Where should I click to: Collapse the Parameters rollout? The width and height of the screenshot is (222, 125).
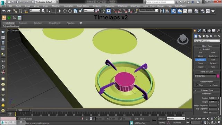[x=207, y=94]
